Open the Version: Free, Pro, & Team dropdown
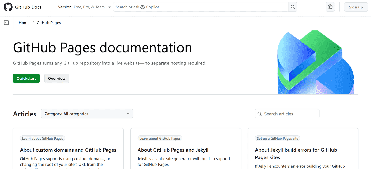Screen dimensions: 371x169 click(84, 7)
